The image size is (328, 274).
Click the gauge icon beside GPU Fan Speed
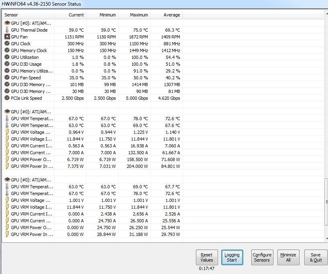pyautogui.click(x=7, y=78)
